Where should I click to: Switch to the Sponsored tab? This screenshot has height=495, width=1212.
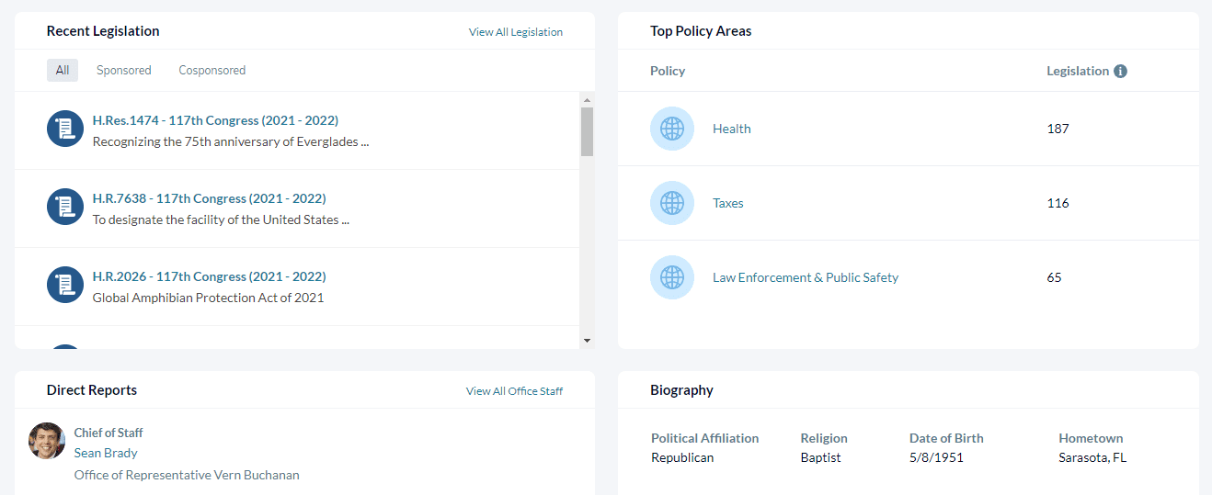tap(124, 70)
